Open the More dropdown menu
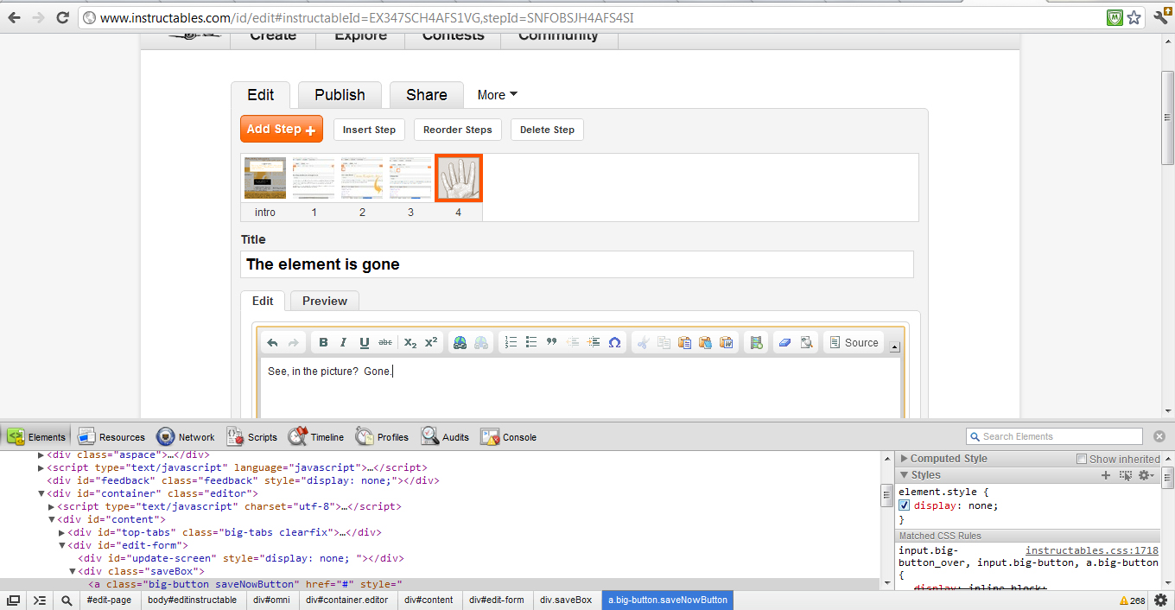This screenshot has height=610, width=1175. 498,95
